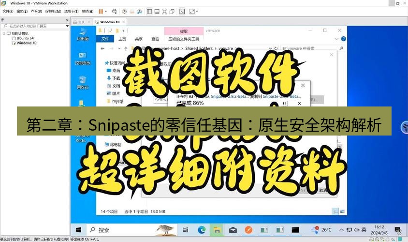
Task: Open the VMware 虚拟机(M) menu
Action: tap(53, 12)
